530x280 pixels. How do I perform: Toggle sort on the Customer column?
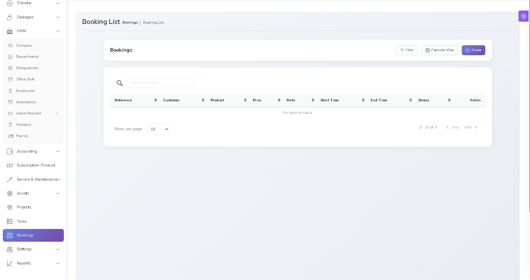[203, 100]
